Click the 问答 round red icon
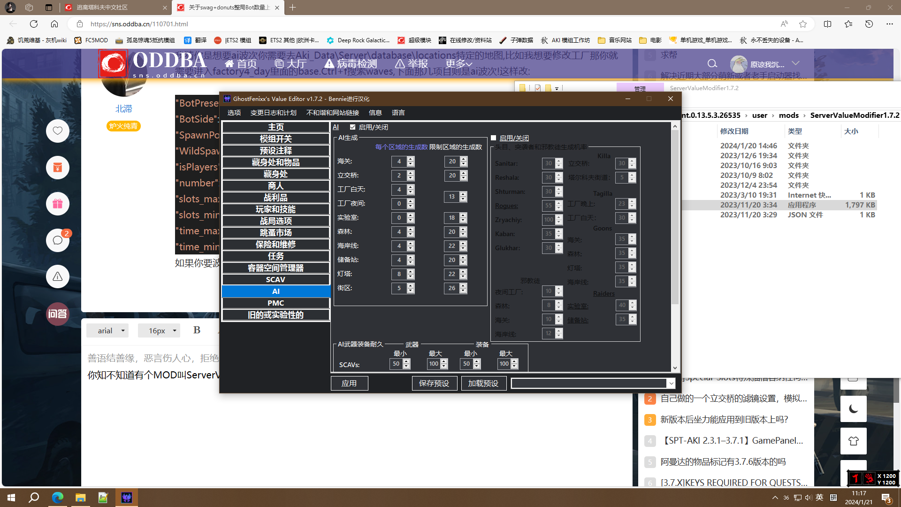901x507 pixels. pos(58,314)
